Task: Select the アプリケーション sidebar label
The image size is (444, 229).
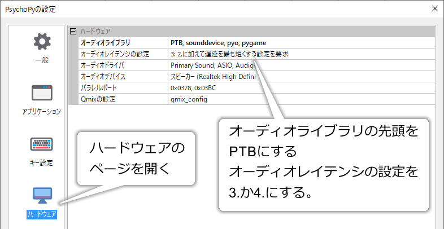Action: point(42,112)
